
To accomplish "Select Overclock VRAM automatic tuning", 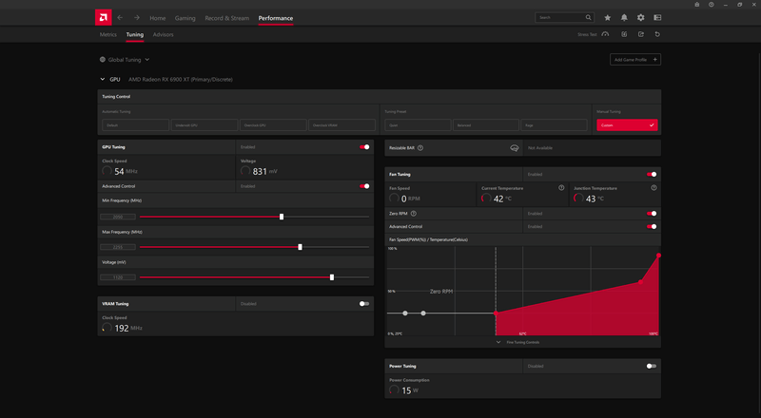I will pyautogui.click(x=341, y=125).
